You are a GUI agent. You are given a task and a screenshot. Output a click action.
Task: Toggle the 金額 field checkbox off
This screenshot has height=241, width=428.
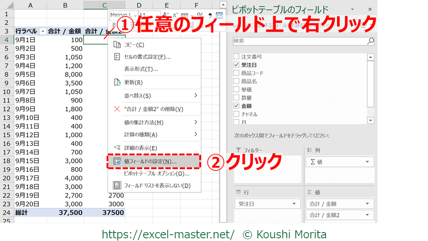click(236, 106)
